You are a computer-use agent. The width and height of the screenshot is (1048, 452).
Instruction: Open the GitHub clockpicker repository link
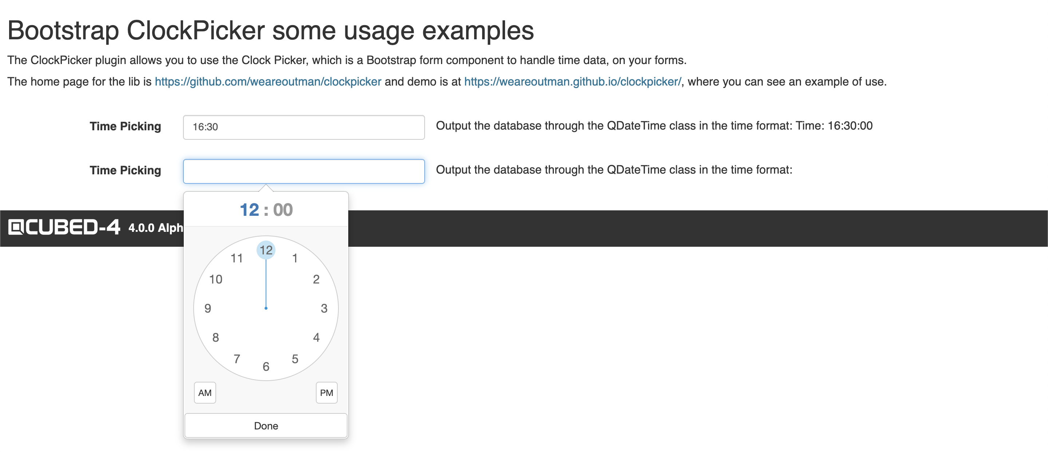click(x=268, y=82)
